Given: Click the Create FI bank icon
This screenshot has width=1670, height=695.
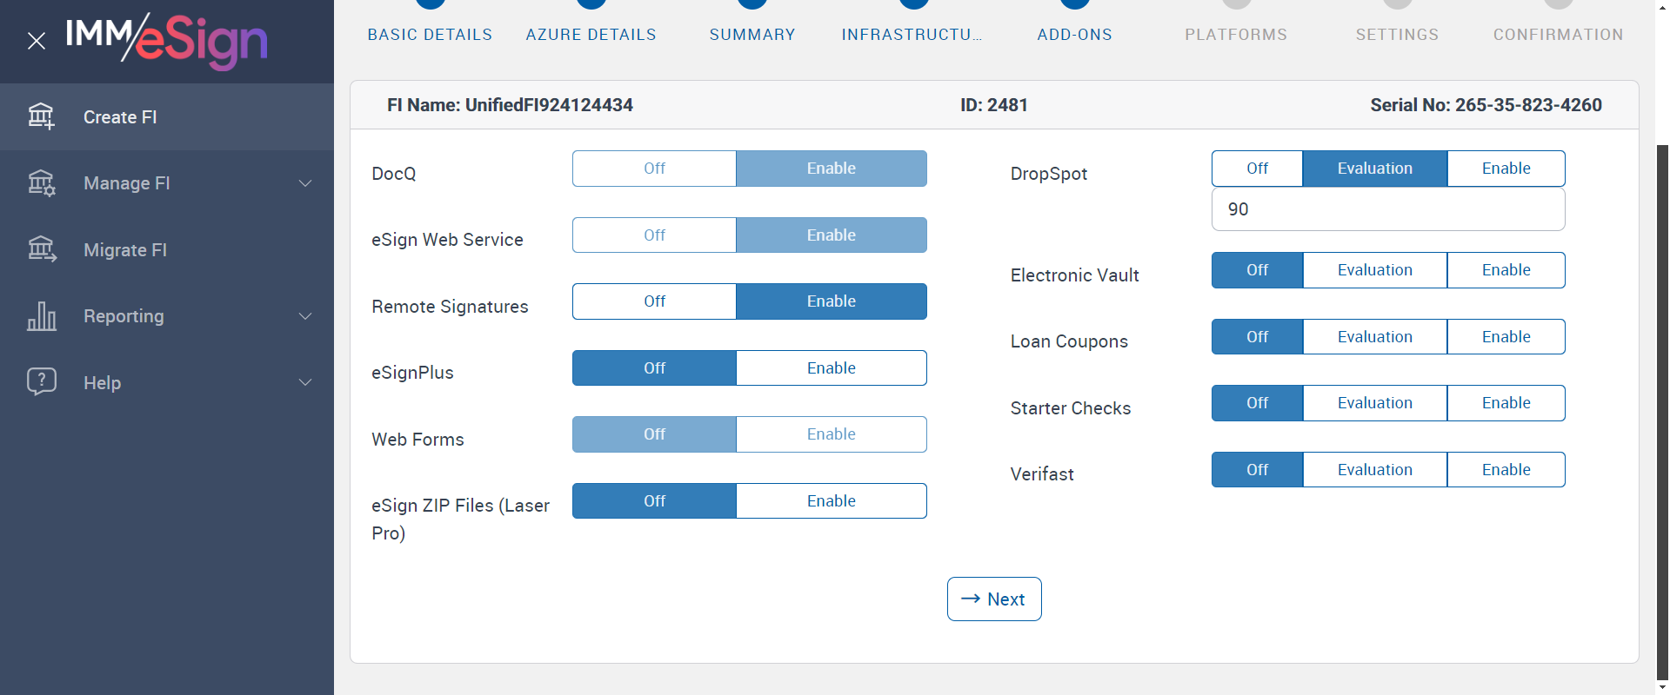Looking at the screenshot, I should click(41, 116).
